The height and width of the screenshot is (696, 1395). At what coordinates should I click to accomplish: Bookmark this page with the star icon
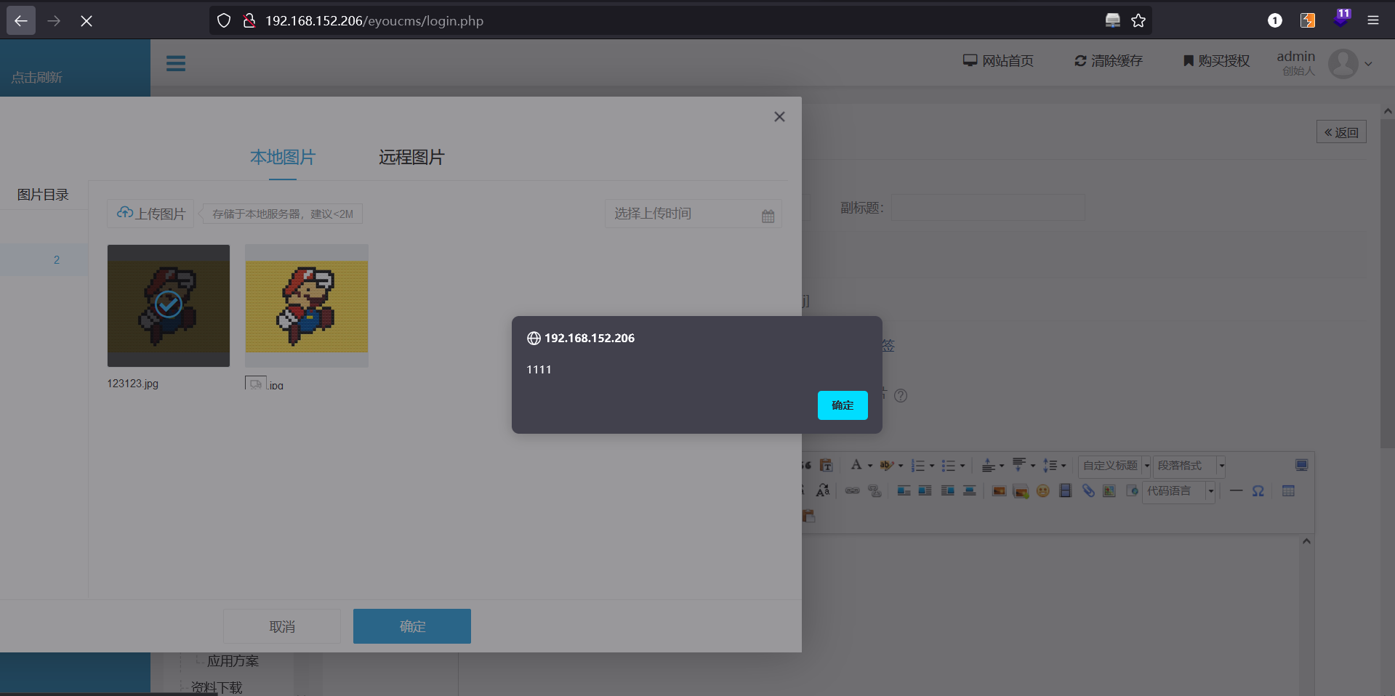click(x=1138, y=20)
